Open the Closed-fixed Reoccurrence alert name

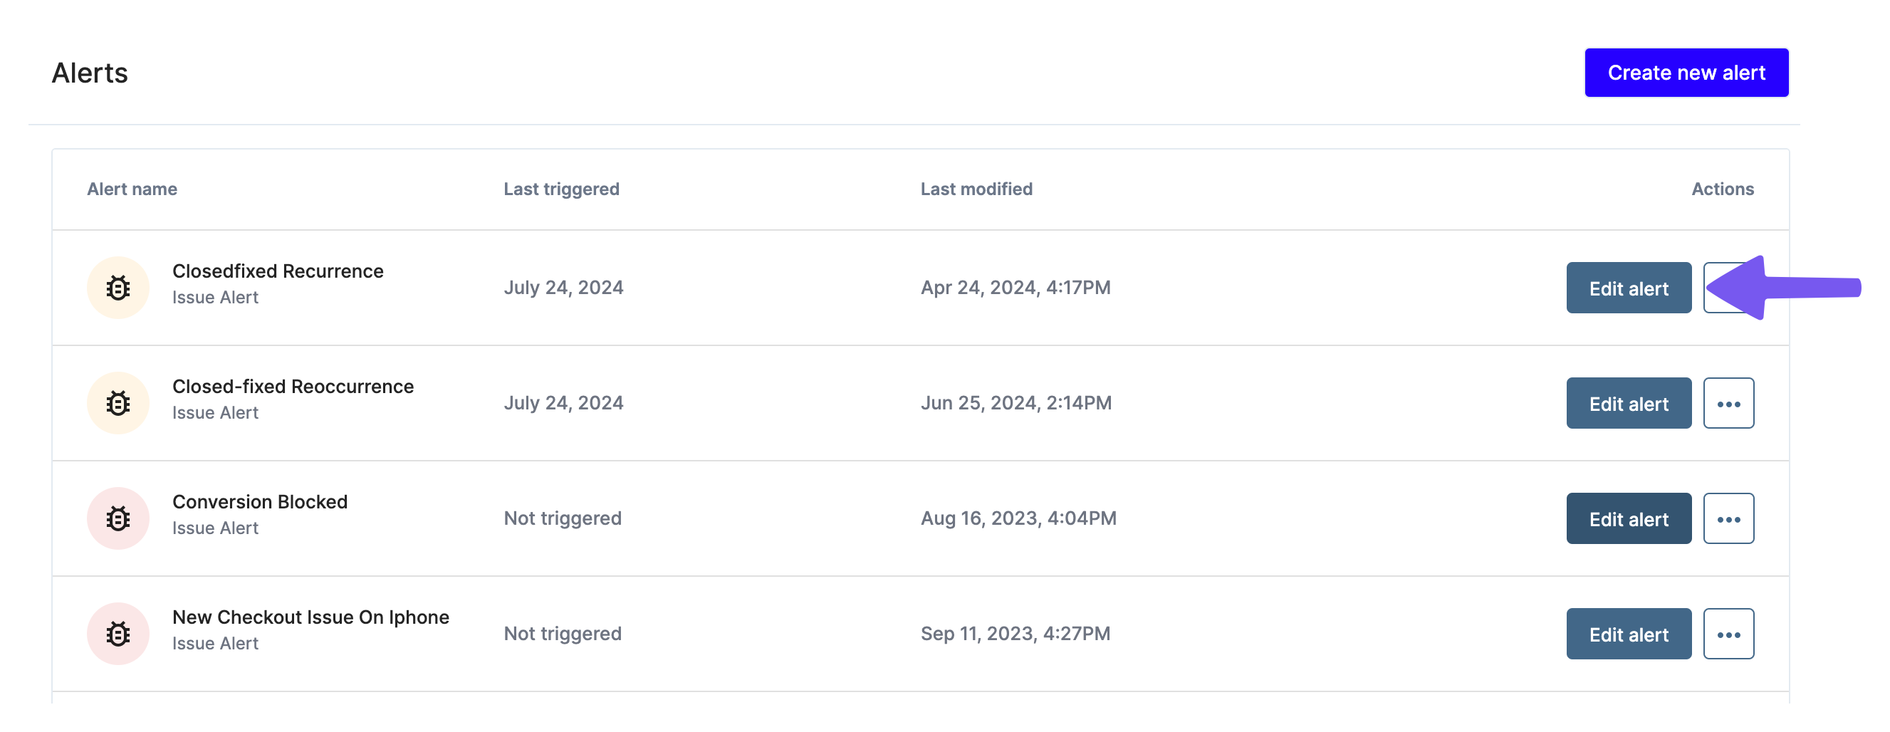click(x=293, y=387)
